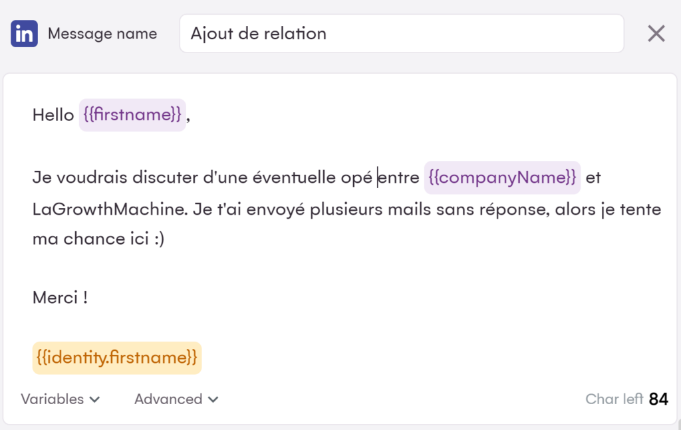Click the Char left 84 counter
Image resolution: width=681 pixels, height=430 pixels.
[626, 399]
